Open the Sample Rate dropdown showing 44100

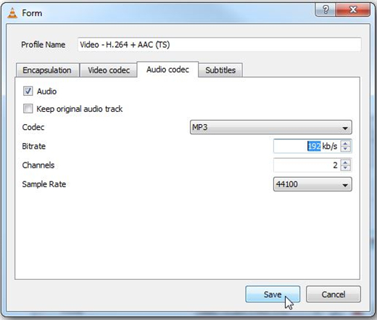tap(312, 184)
